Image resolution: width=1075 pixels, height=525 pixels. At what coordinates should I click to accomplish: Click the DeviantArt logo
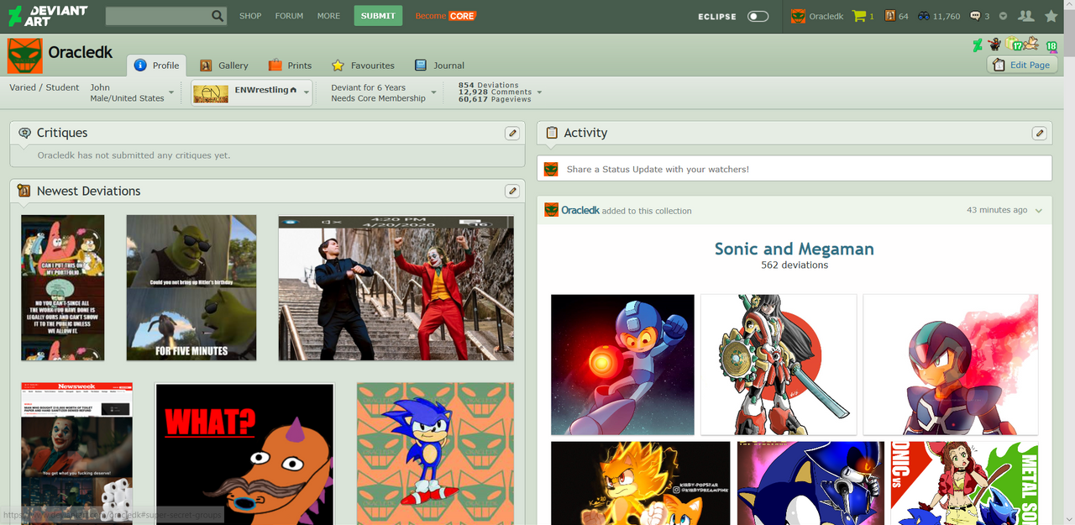click(x=48, y=16)
